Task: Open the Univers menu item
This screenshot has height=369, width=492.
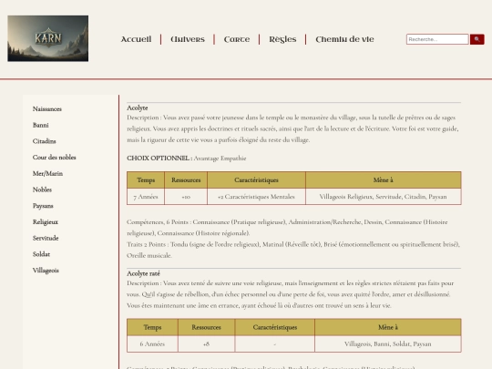Action: (188, 39)
